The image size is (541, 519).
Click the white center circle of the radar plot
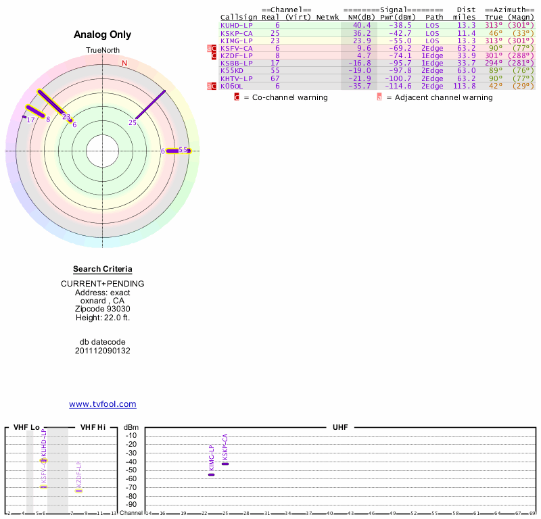click(103, 151)
